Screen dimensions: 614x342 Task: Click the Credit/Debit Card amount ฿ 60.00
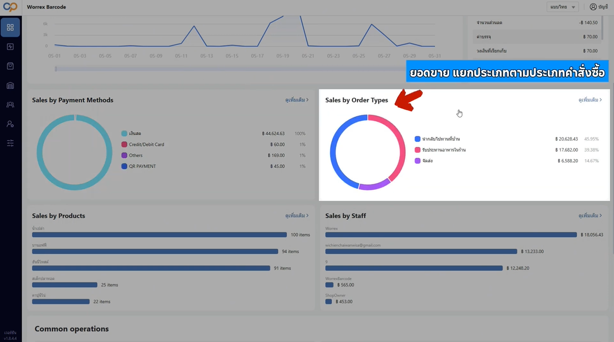click(277, 144)
